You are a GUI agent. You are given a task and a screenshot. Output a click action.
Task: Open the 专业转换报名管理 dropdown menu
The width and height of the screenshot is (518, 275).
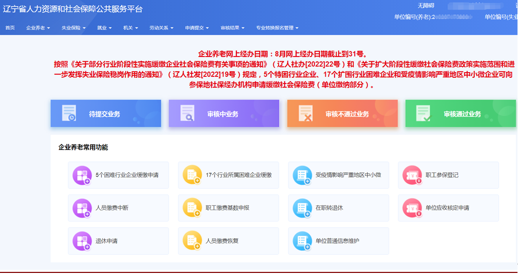[277, 28]
